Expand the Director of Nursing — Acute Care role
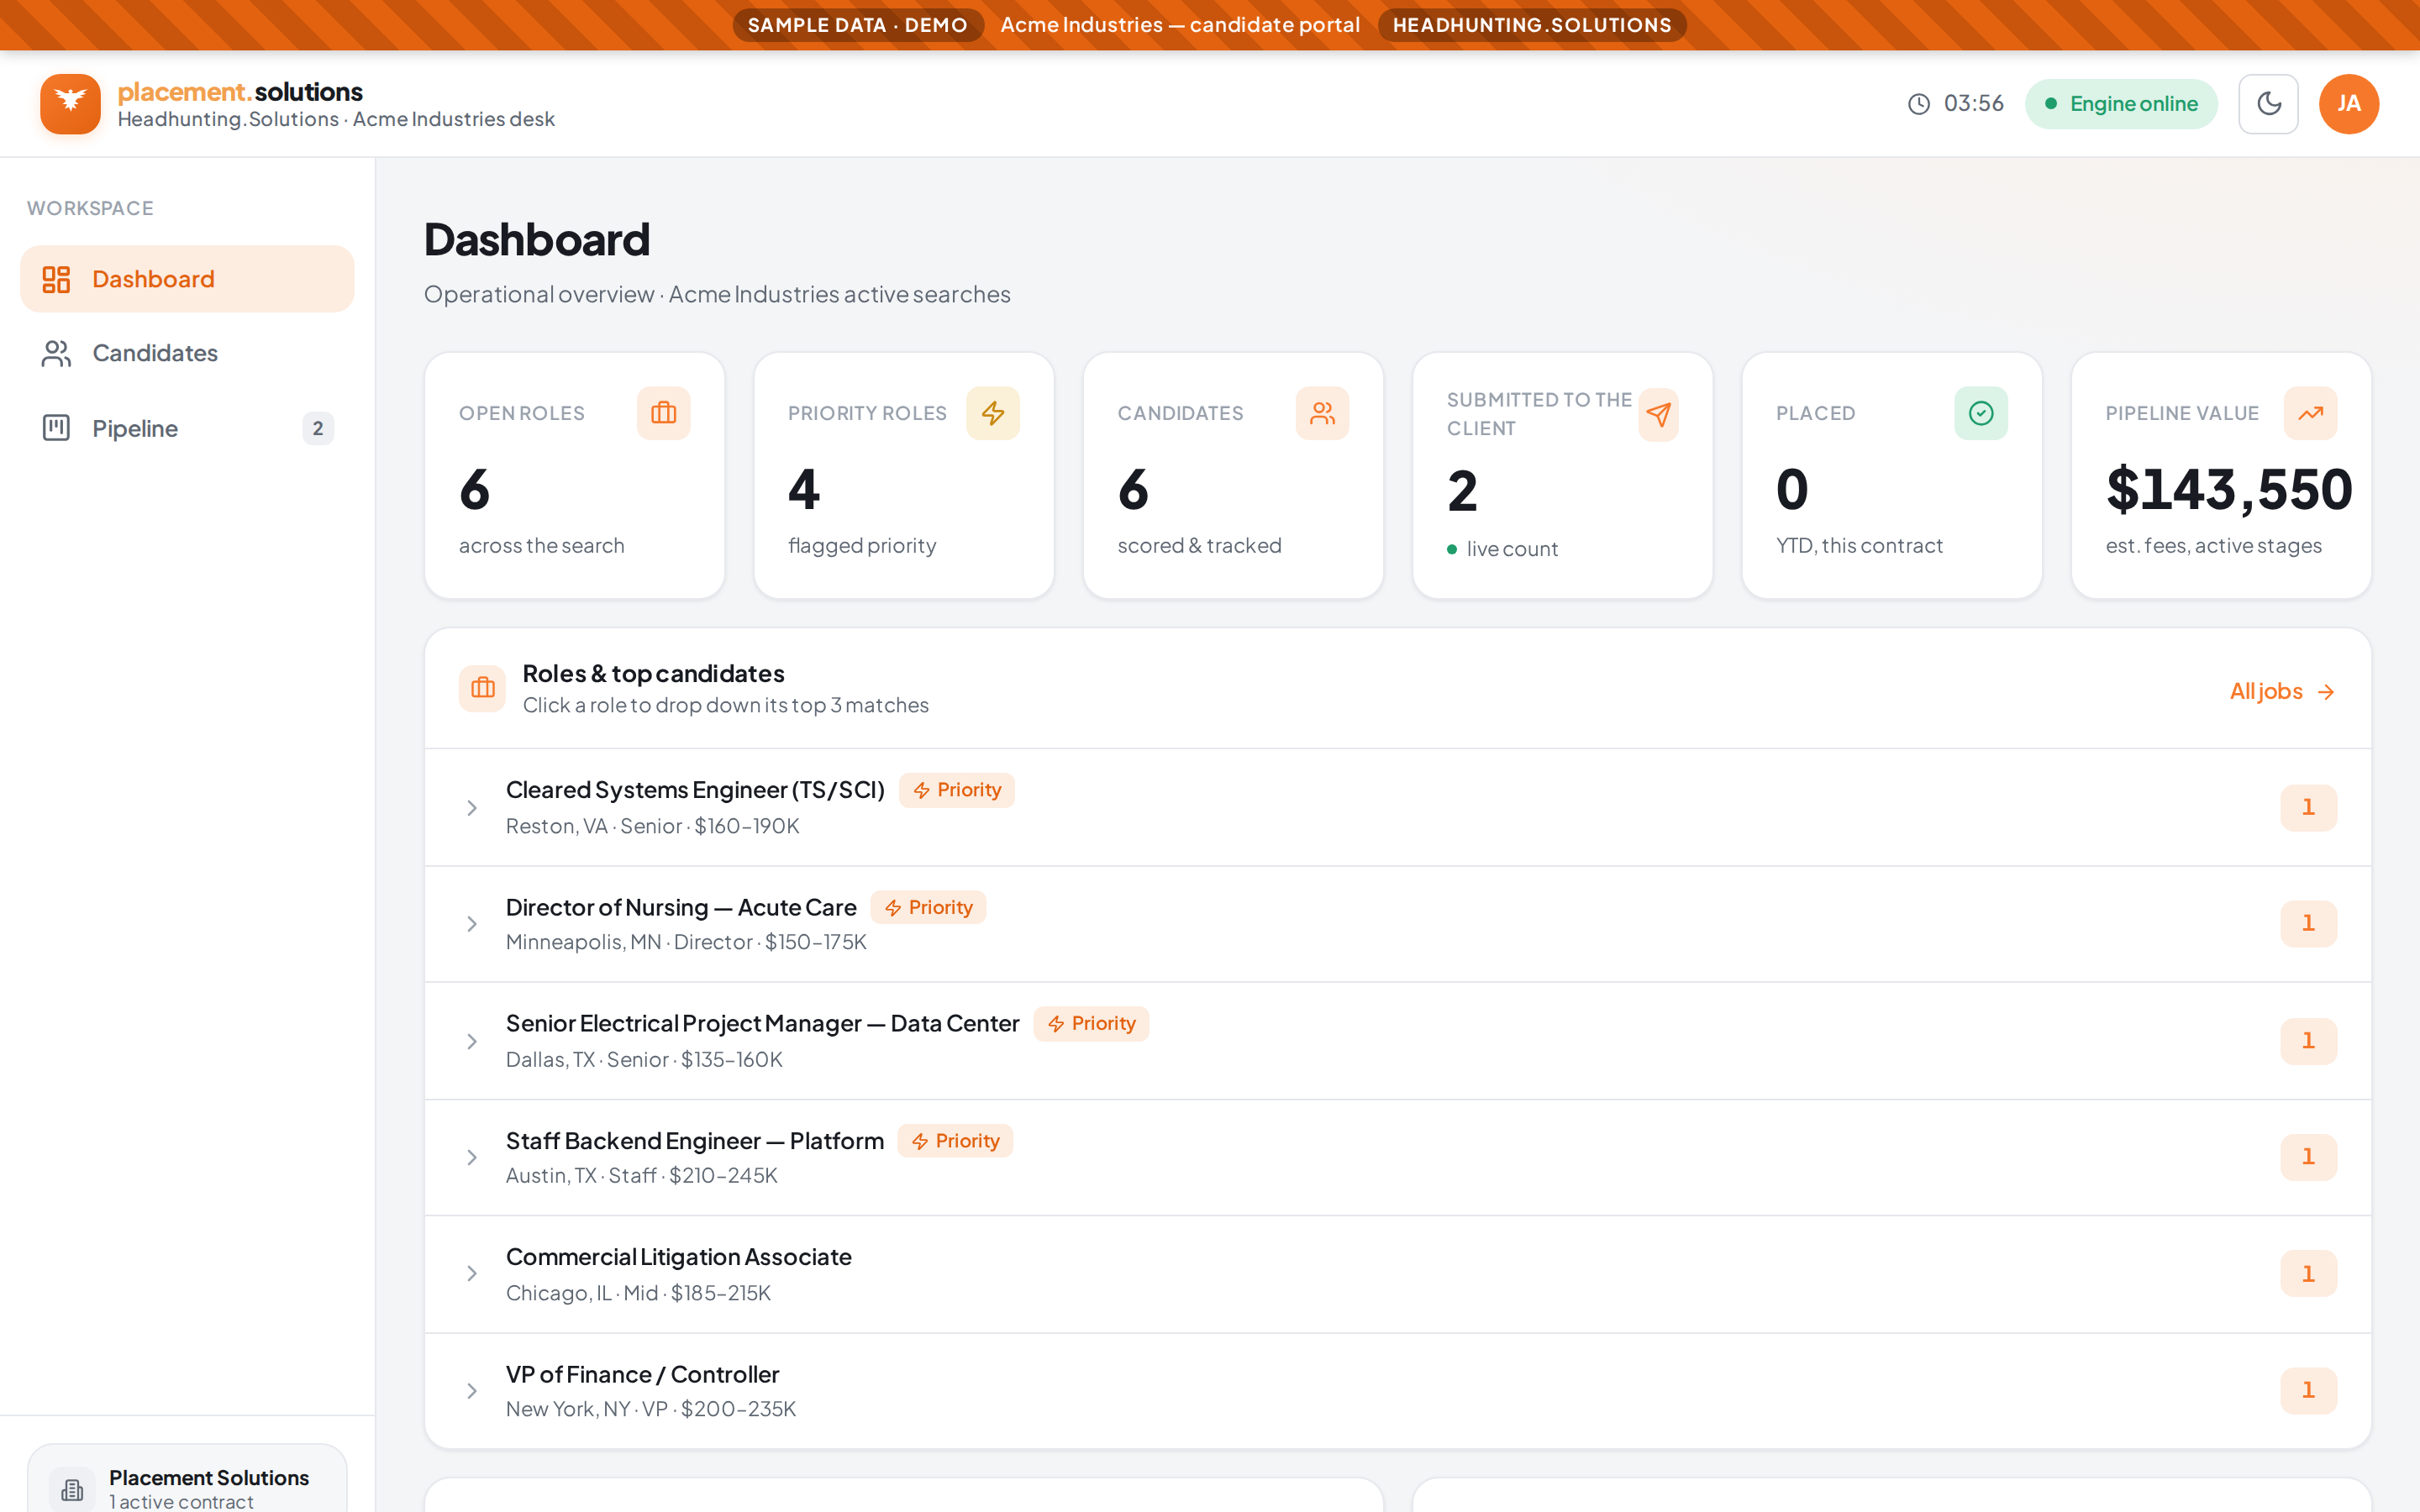 [x=1398, y=924]
